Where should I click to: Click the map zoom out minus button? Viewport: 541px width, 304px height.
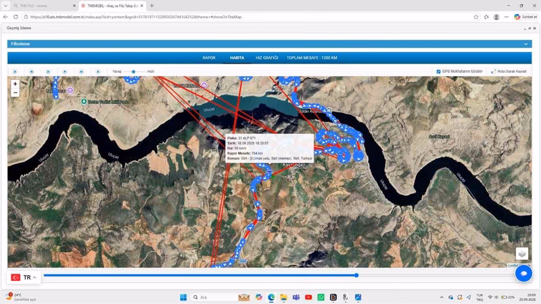point(15,93)
